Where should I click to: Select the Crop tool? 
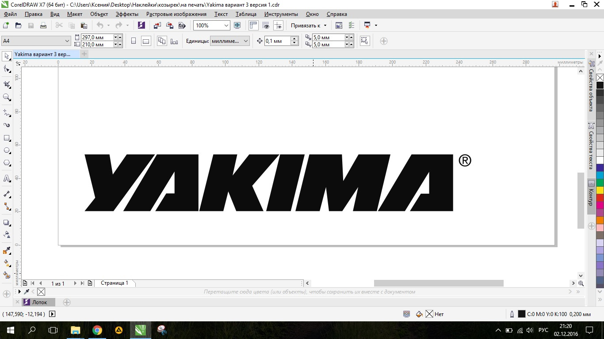7,84
